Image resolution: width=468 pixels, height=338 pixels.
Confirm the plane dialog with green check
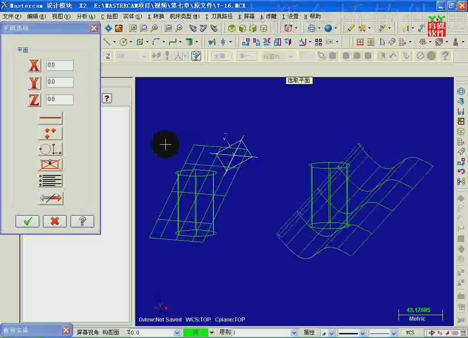pyautogui.click(x=27, y=222)
